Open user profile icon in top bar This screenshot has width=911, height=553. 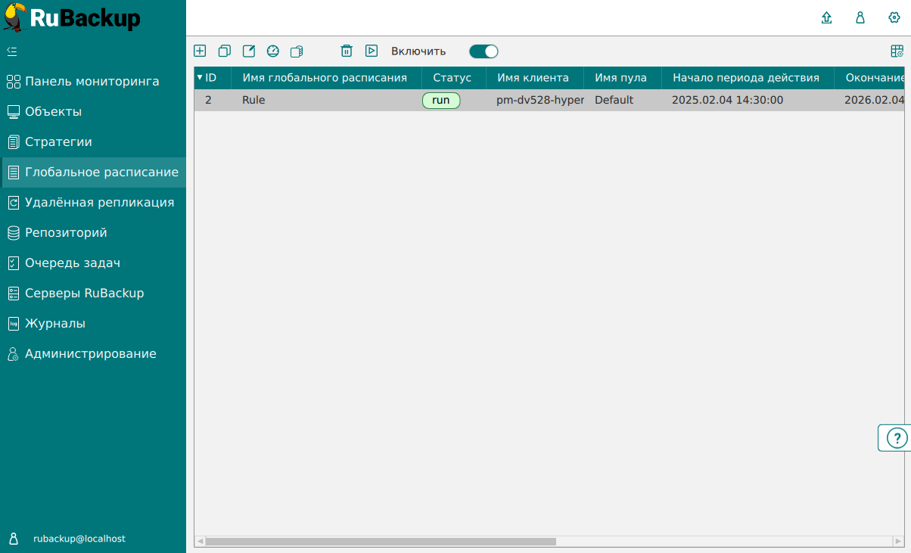point(860,17)
